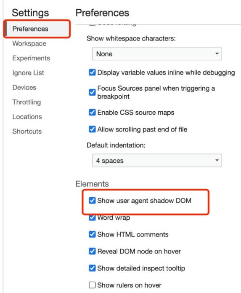Image resolution: width=241 pixels, height=293 pixels.
Task: Enable Show rulers on hover
Action: point(92,285)
